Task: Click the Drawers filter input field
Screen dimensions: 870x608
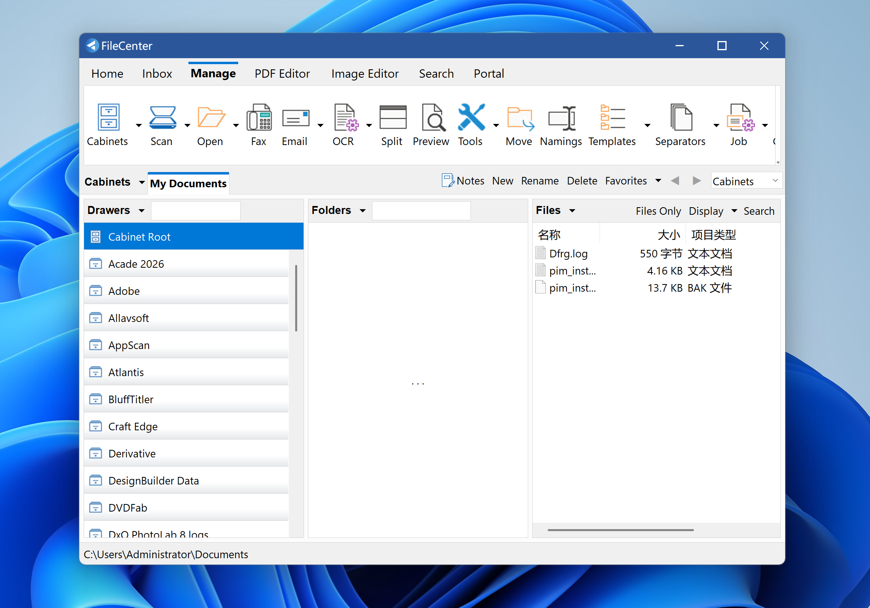Action: tap(196, 210)
